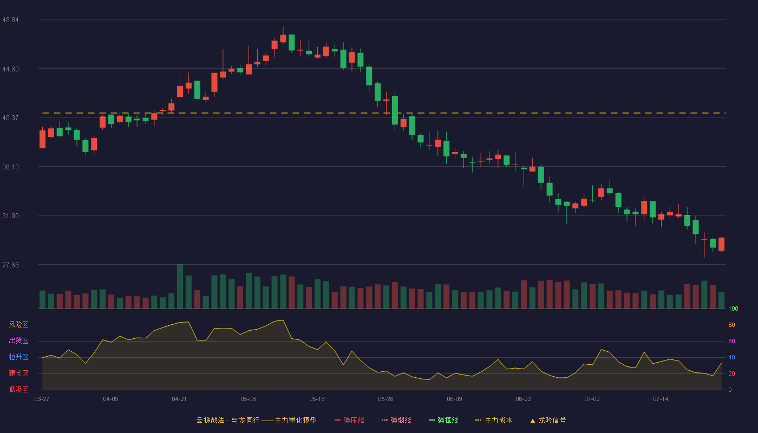Select the 出货区 zone label
This screenshot has width=758, height=433.
click(18, 341)
